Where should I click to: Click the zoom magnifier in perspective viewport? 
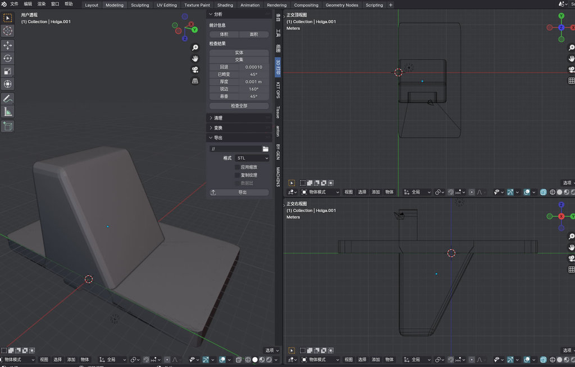[x=195, y=48]
